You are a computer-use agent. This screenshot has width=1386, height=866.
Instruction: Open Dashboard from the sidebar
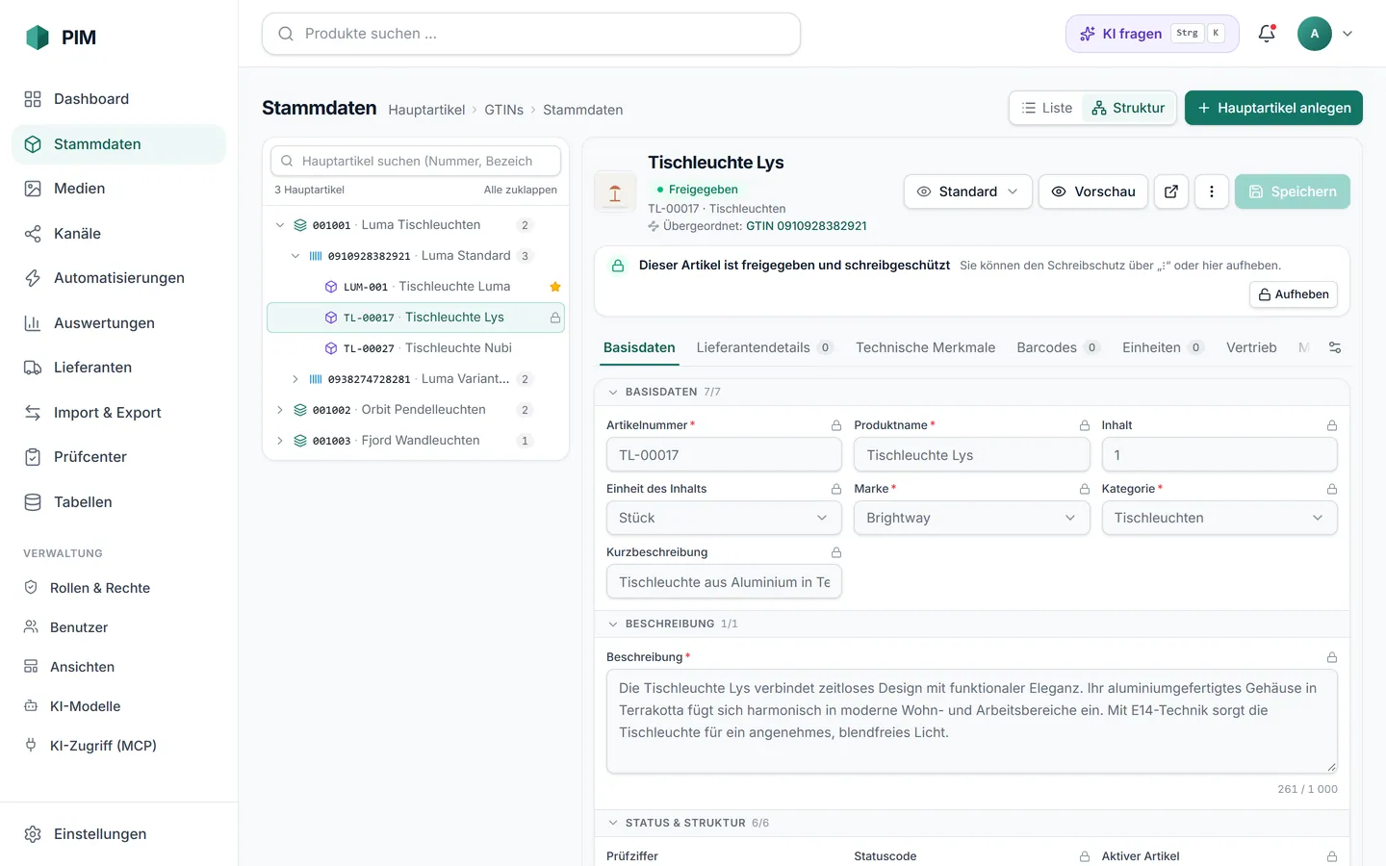(118, 99)
